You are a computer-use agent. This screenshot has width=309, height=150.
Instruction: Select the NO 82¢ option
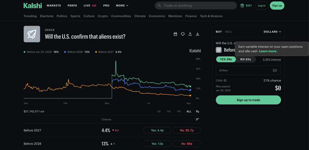[246, 59]
